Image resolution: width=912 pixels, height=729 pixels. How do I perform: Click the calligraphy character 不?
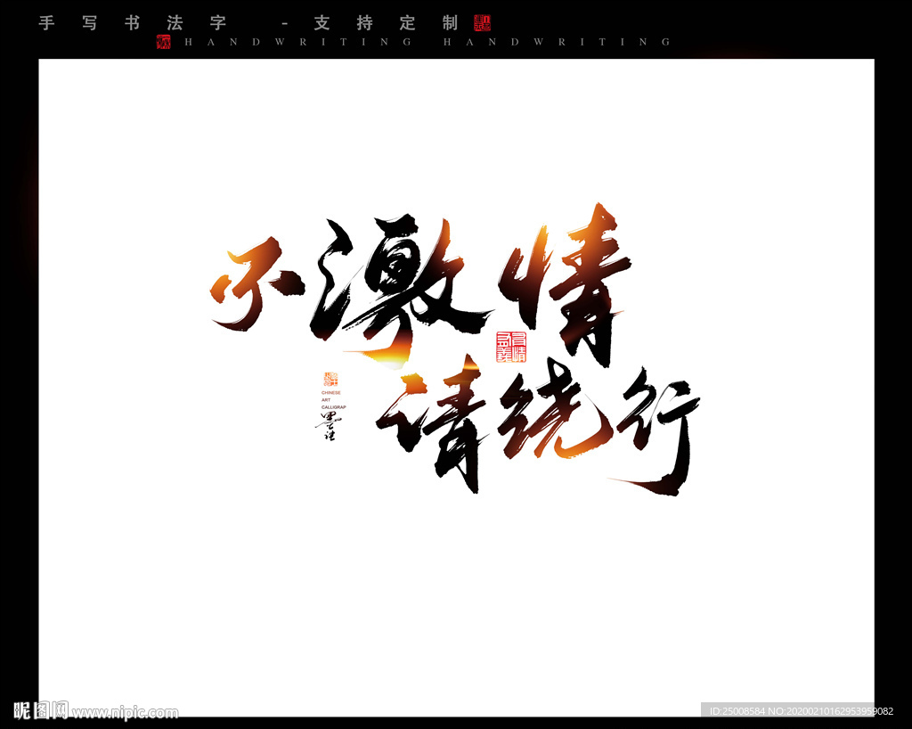point(256,284)
